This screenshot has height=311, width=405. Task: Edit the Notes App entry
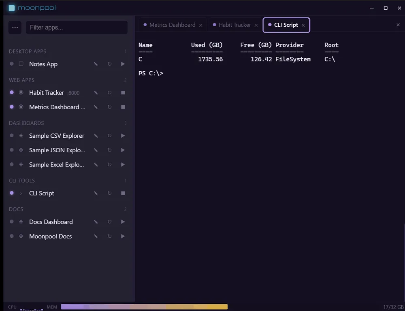[96, 64]
